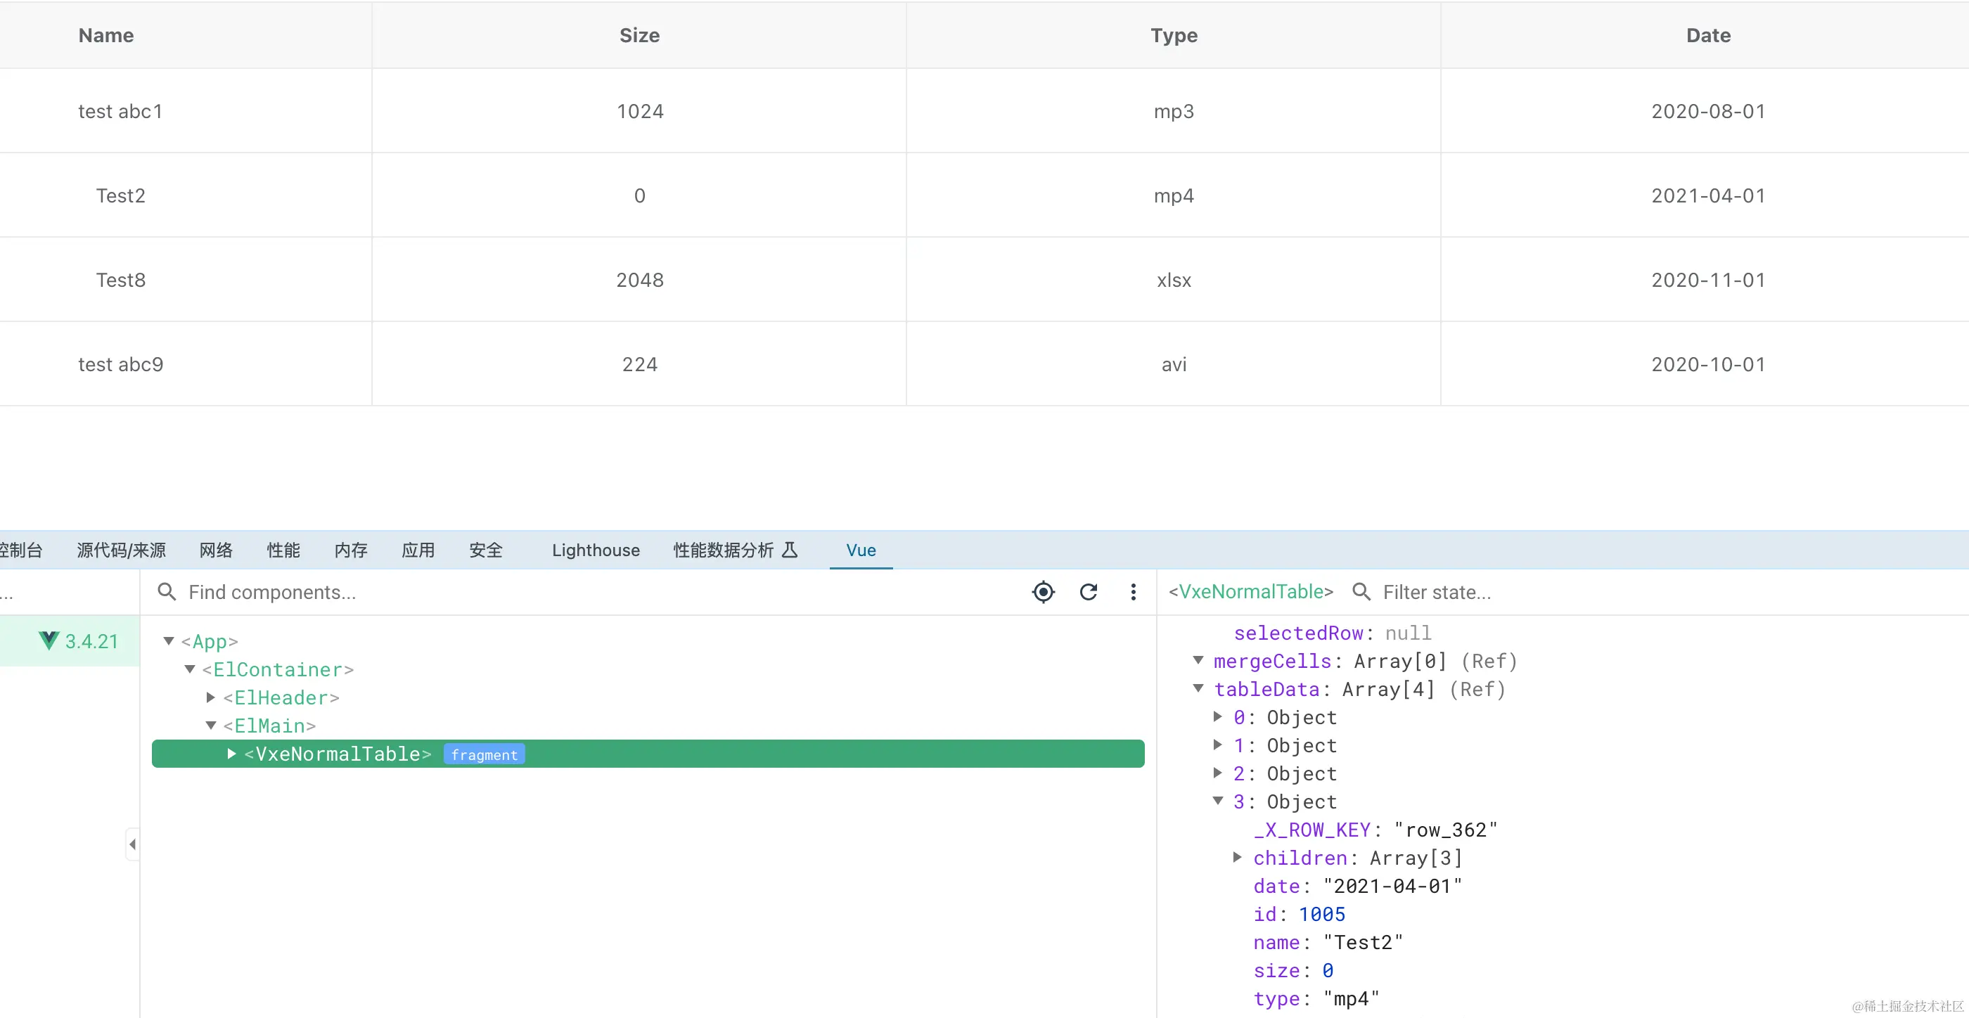Click the select component in page target icon
This screenshot has height=1018, width=1969.
tap(1044, 592)
